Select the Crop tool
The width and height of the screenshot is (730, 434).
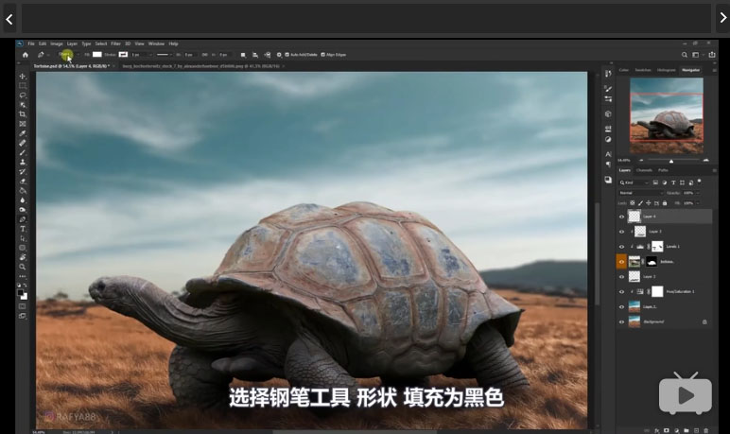[23, 114]
